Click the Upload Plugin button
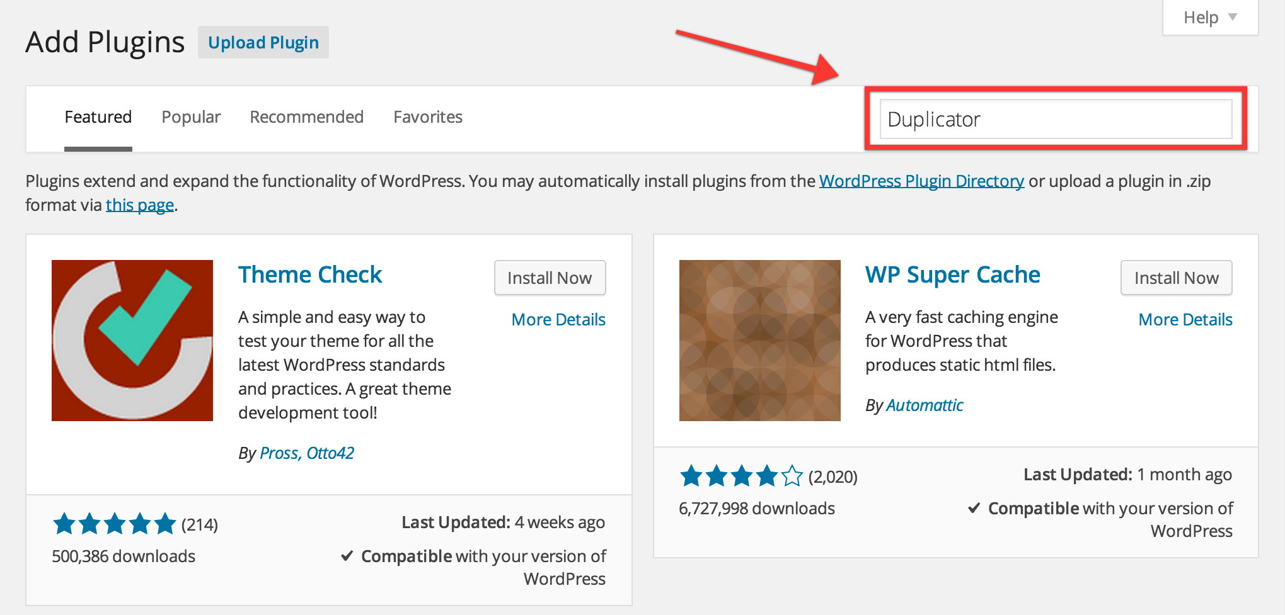1285x615 pixels. [263, 42]
